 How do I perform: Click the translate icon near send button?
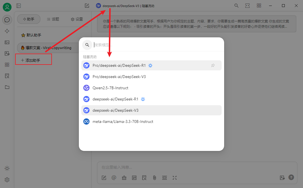click(282, 178)
